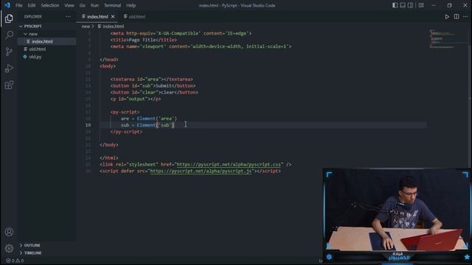Viewport: 472px width, 265px height.
Task: Click the errors and warnings status indicator
Action: point(15,261)
